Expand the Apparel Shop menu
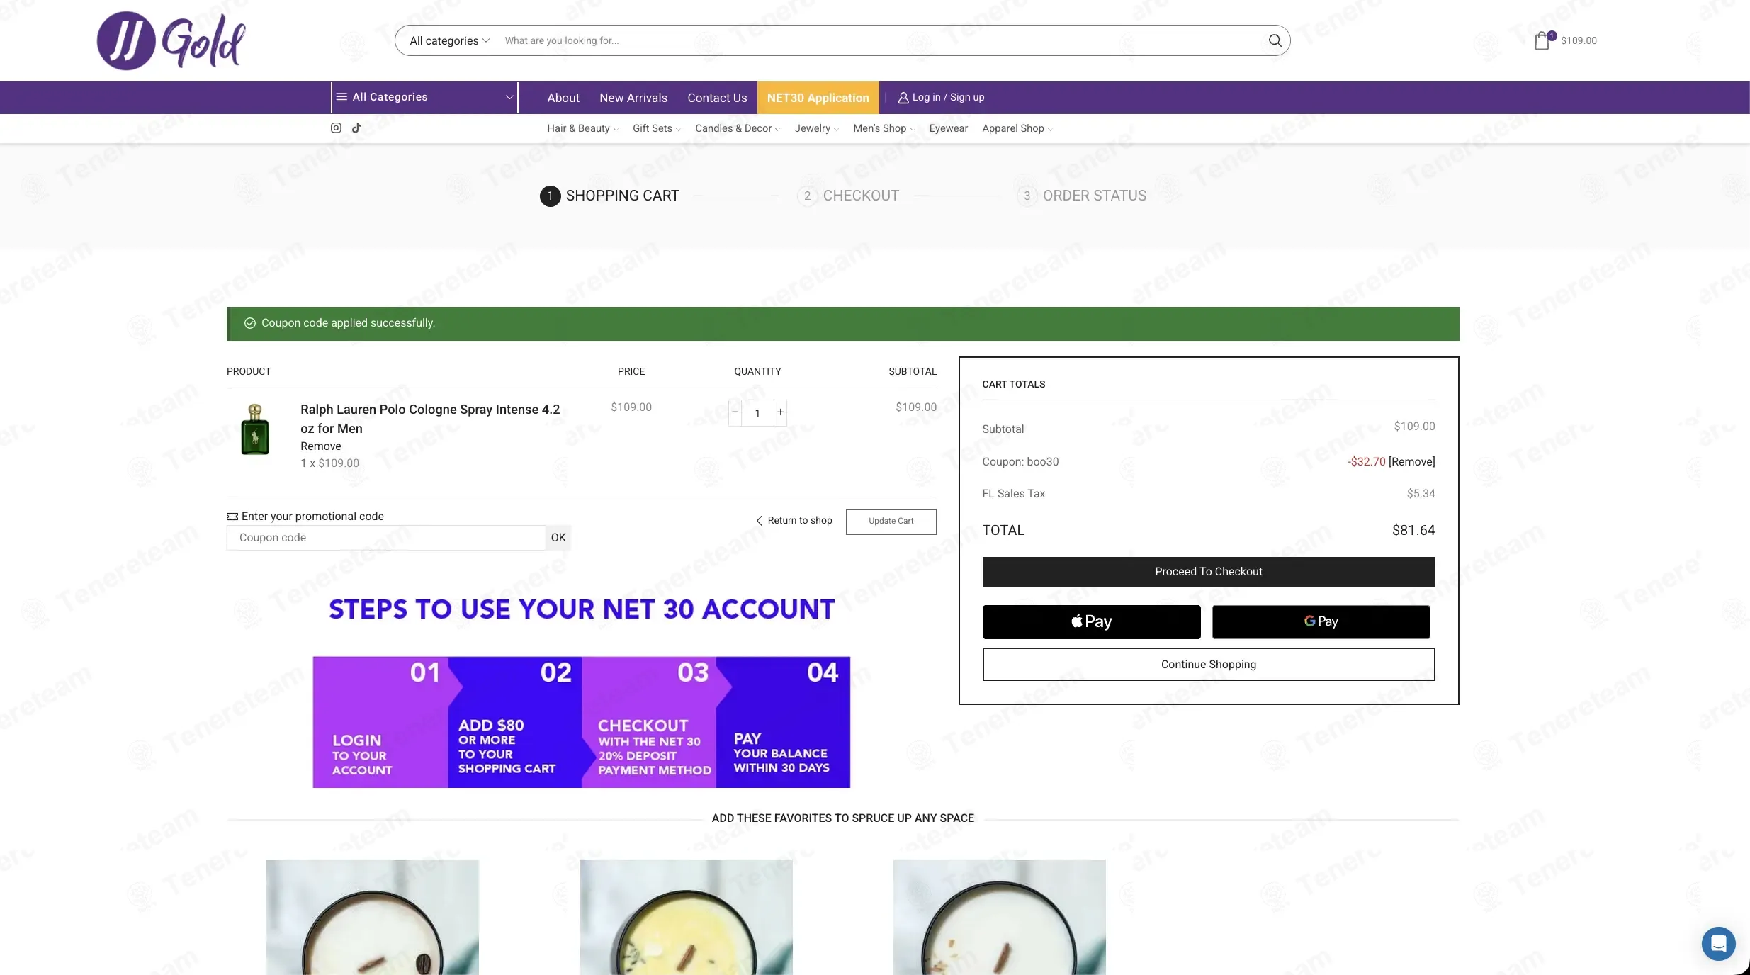 [x=1017, y=128]
